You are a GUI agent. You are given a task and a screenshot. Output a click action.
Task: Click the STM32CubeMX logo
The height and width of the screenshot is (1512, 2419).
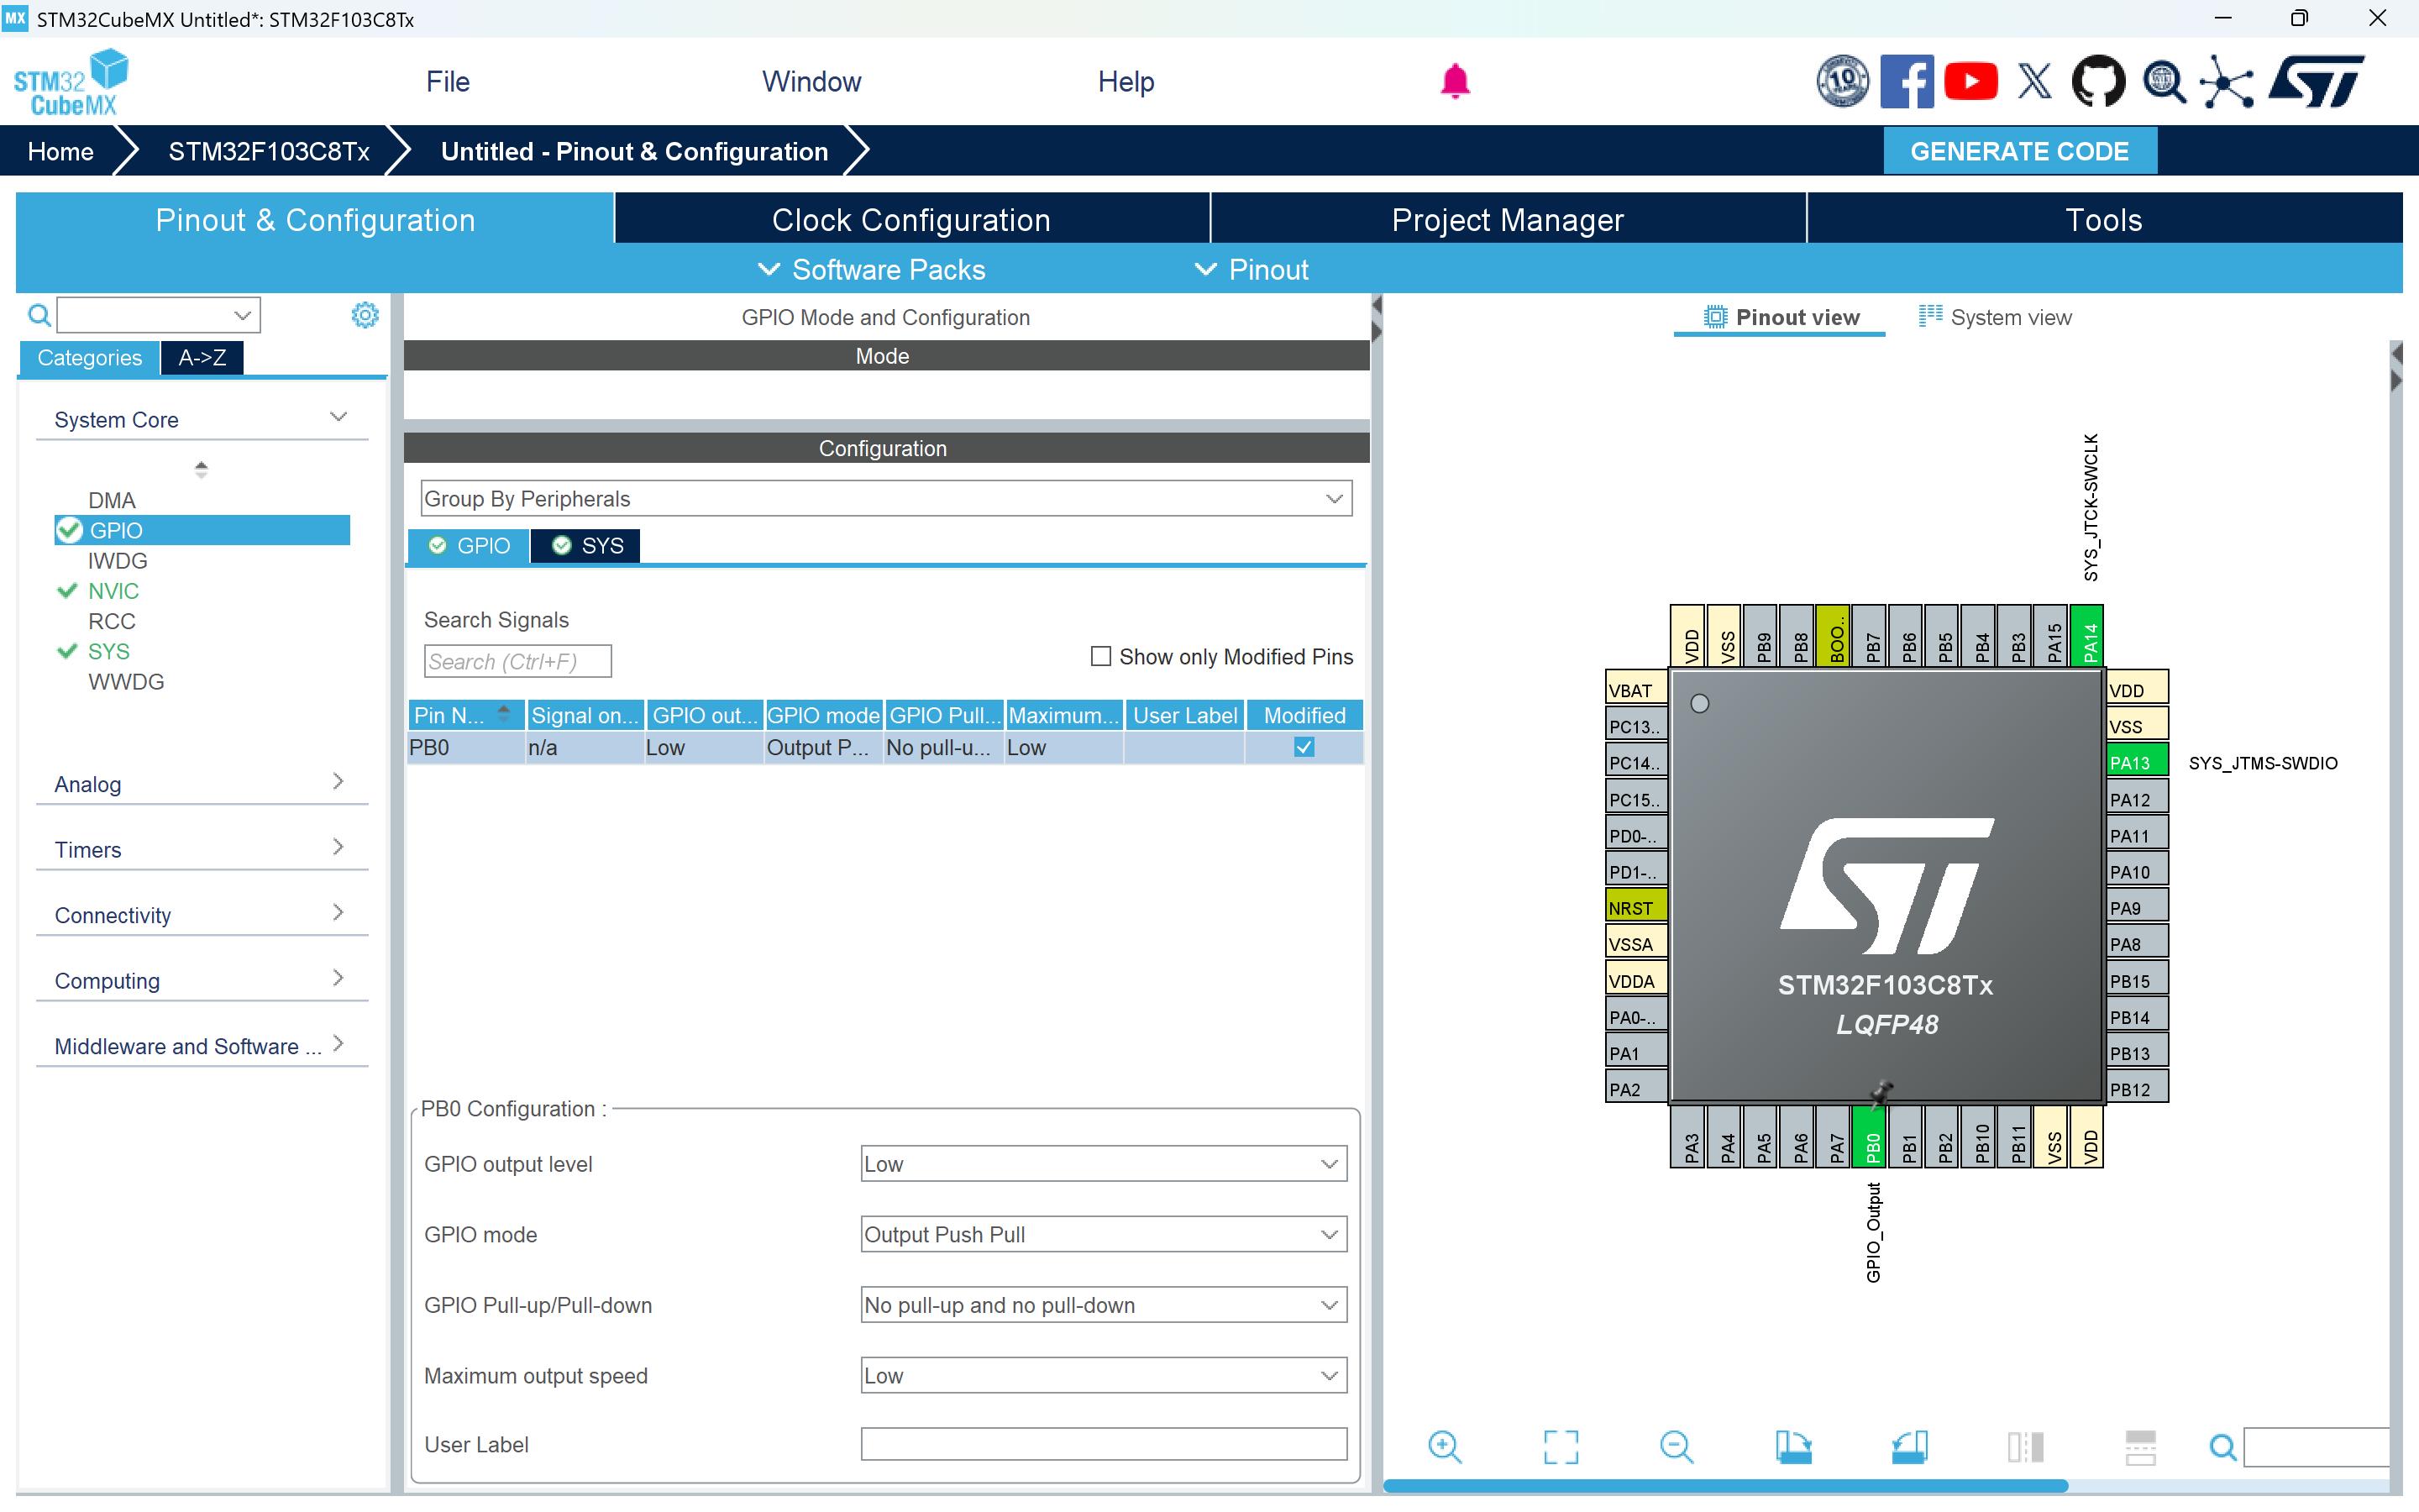[x=70, y=82]
